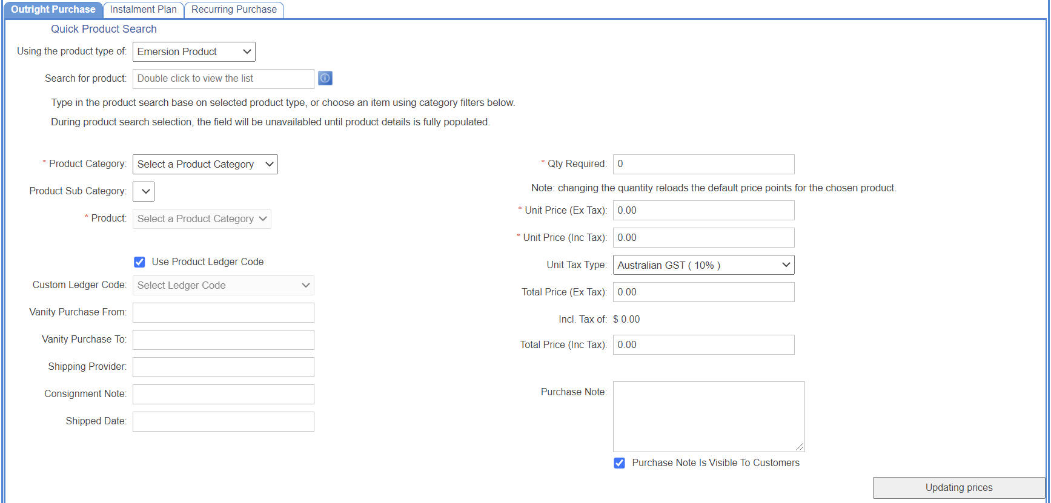Switch to the Recurring Purchase tab
This screenshot has height=503, width=1051.
click(234, 10)
